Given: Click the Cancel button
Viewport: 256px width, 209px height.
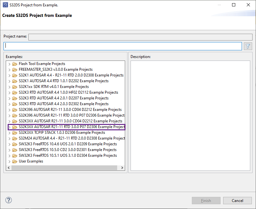Looking at the screenshot, I should pyautogui.click(x=237, y=200).
